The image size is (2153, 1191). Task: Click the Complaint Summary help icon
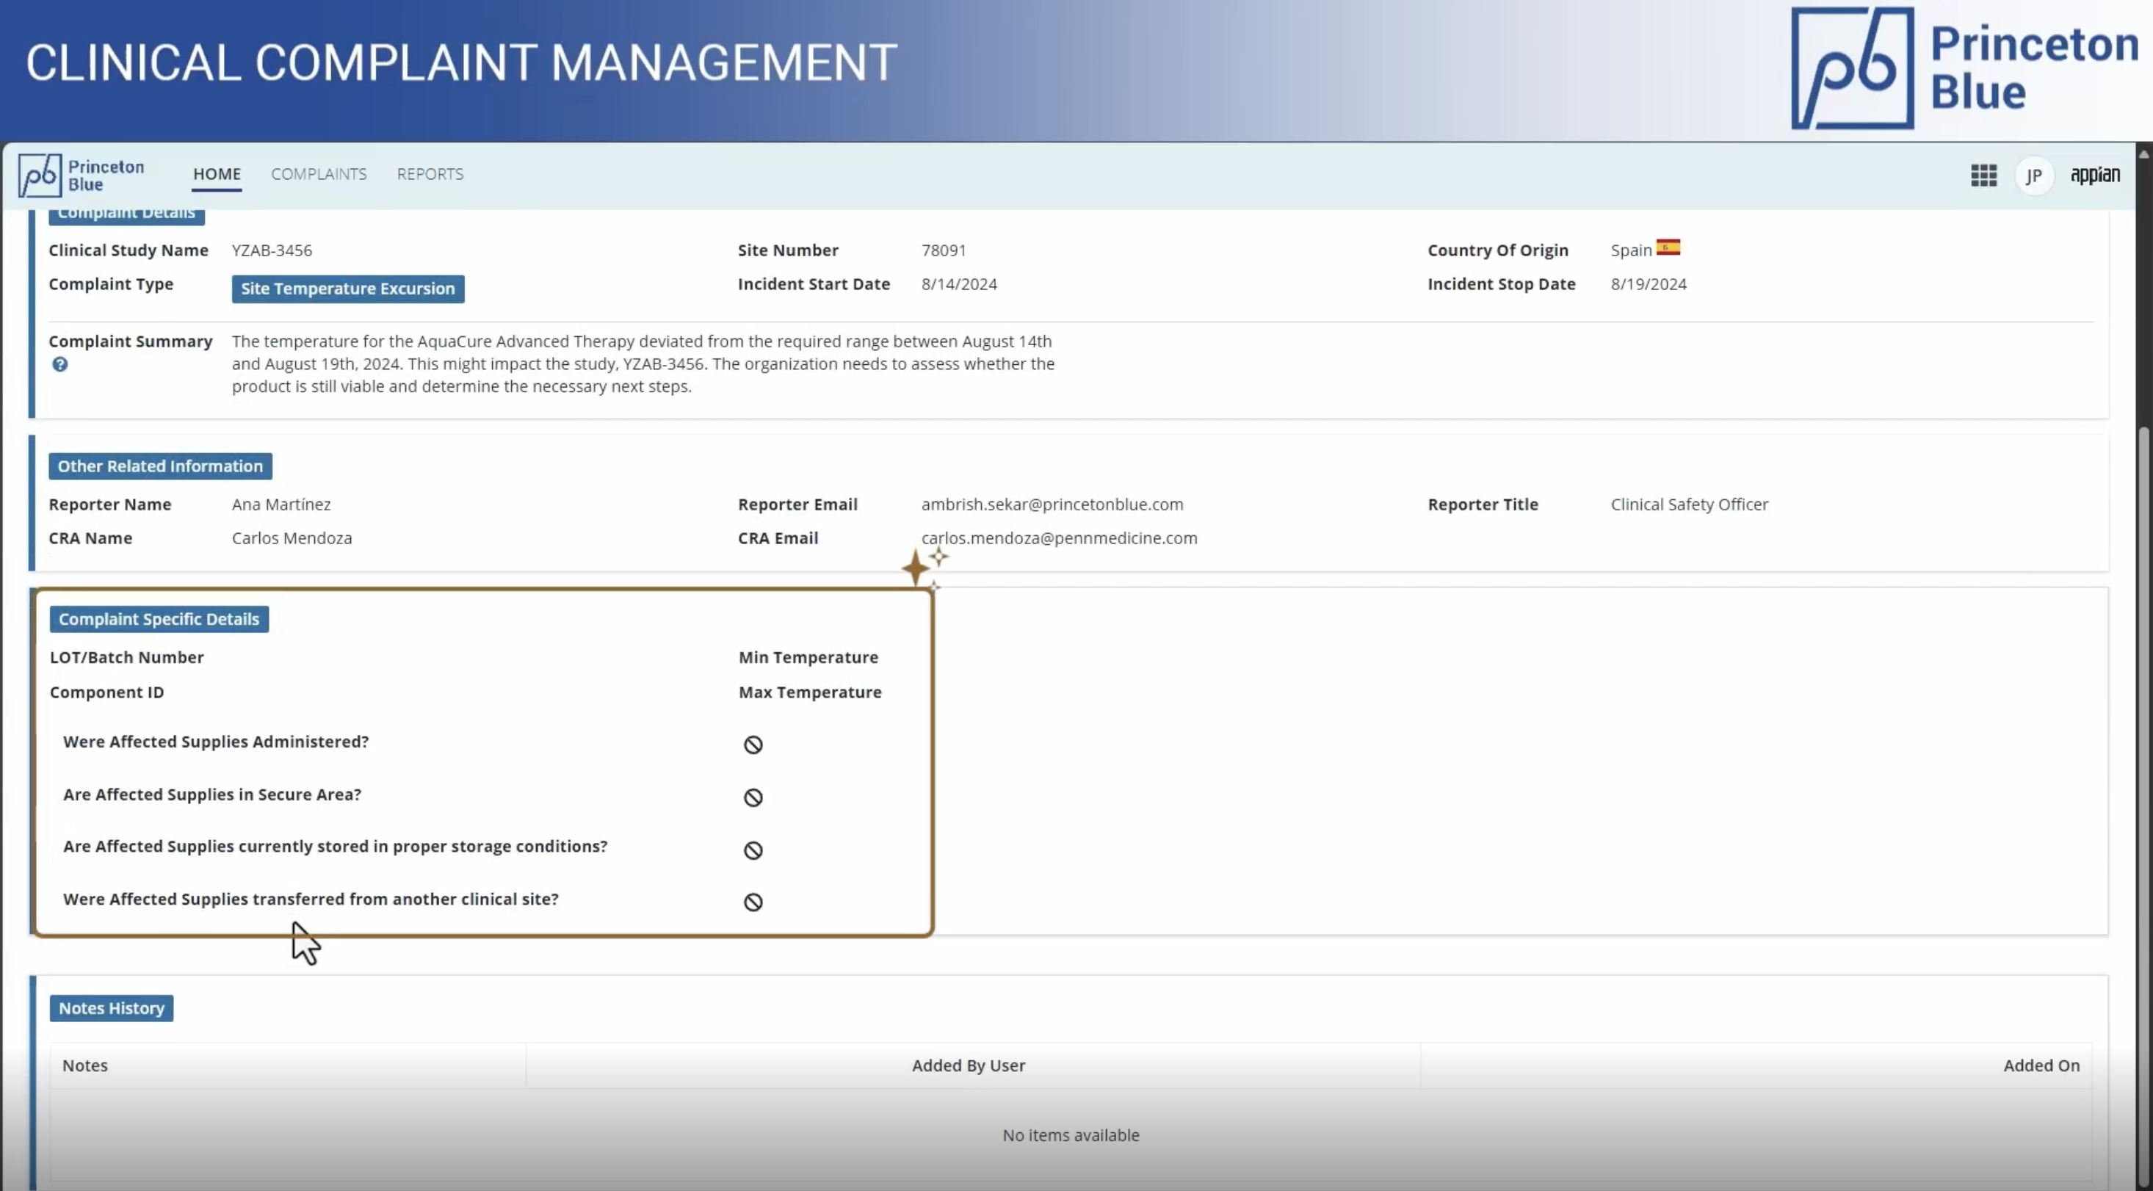59,364
